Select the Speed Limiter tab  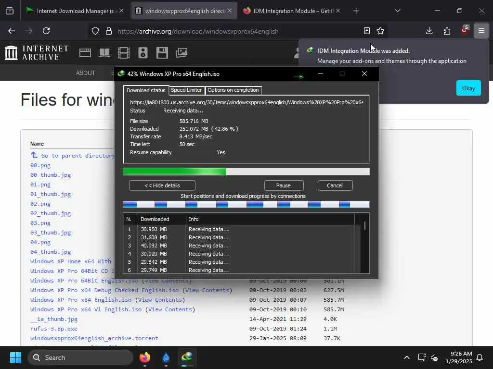186,90
